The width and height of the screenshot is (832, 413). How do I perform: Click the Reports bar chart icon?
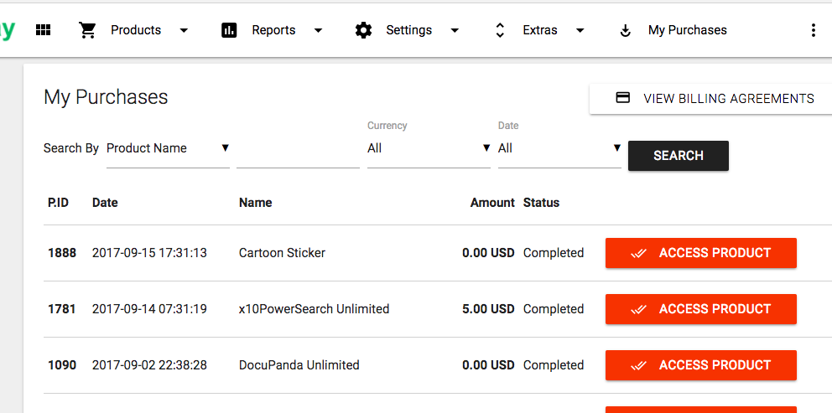pos(229,30)
